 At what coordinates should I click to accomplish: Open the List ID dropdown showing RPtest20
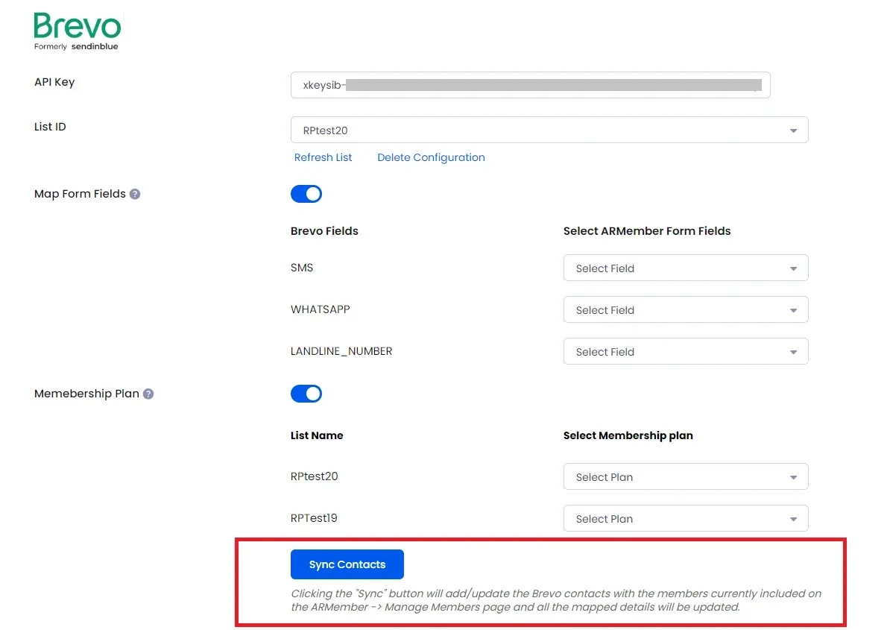pos(549,130)
